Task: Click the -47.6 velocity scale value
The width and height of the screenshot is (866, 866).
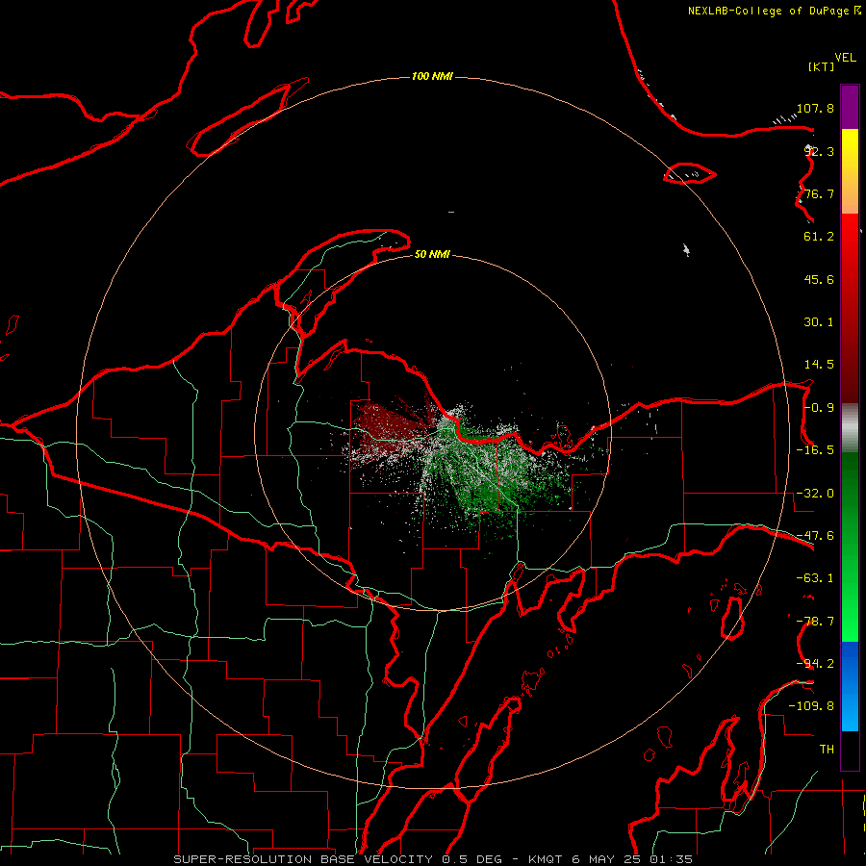Action: 815,536
